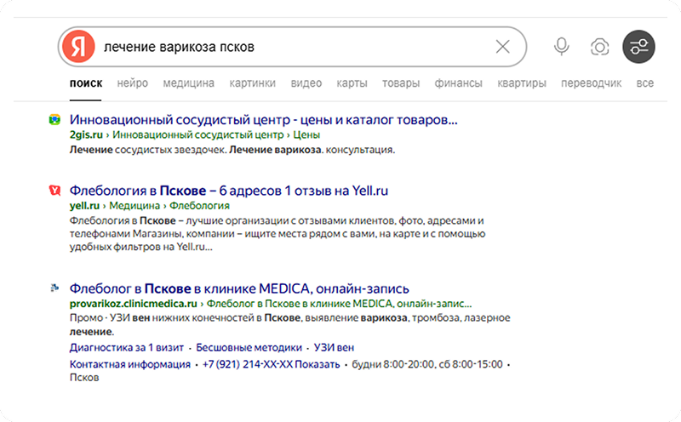Click the 2gis favicon of first result
The width and height of the screenshot is (681, 422).
click(x=54, y=120)
